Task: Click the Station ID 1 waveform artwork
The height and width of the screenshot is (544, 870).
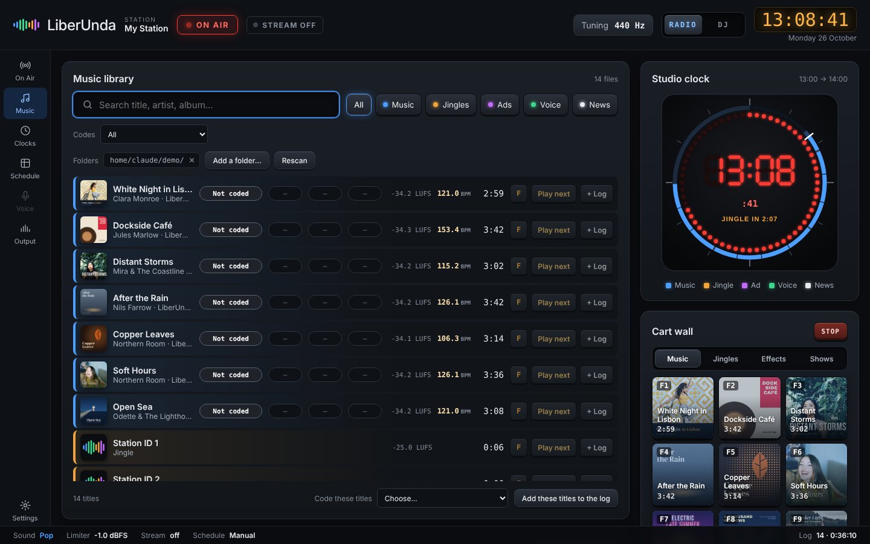Action: pos(94,447)
